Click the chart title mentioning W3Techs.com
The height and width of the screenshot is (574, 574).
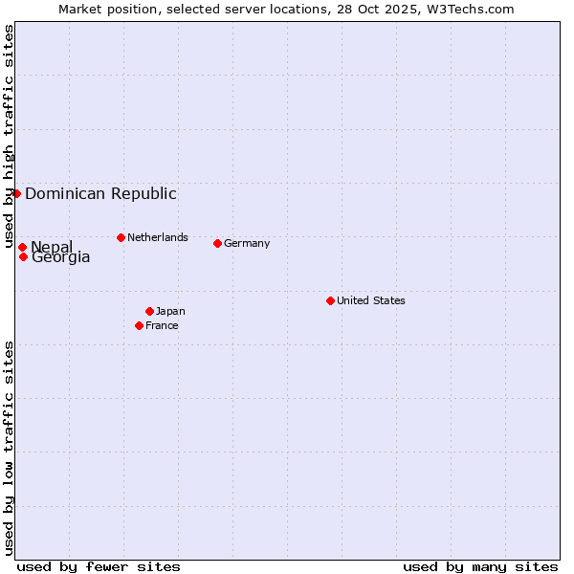pos(286,9)
